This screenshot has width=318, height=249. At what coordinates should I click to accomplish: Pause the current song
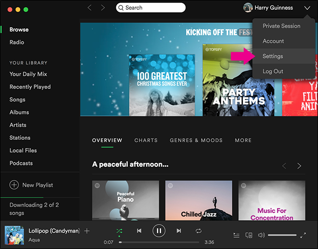(159, 231)
